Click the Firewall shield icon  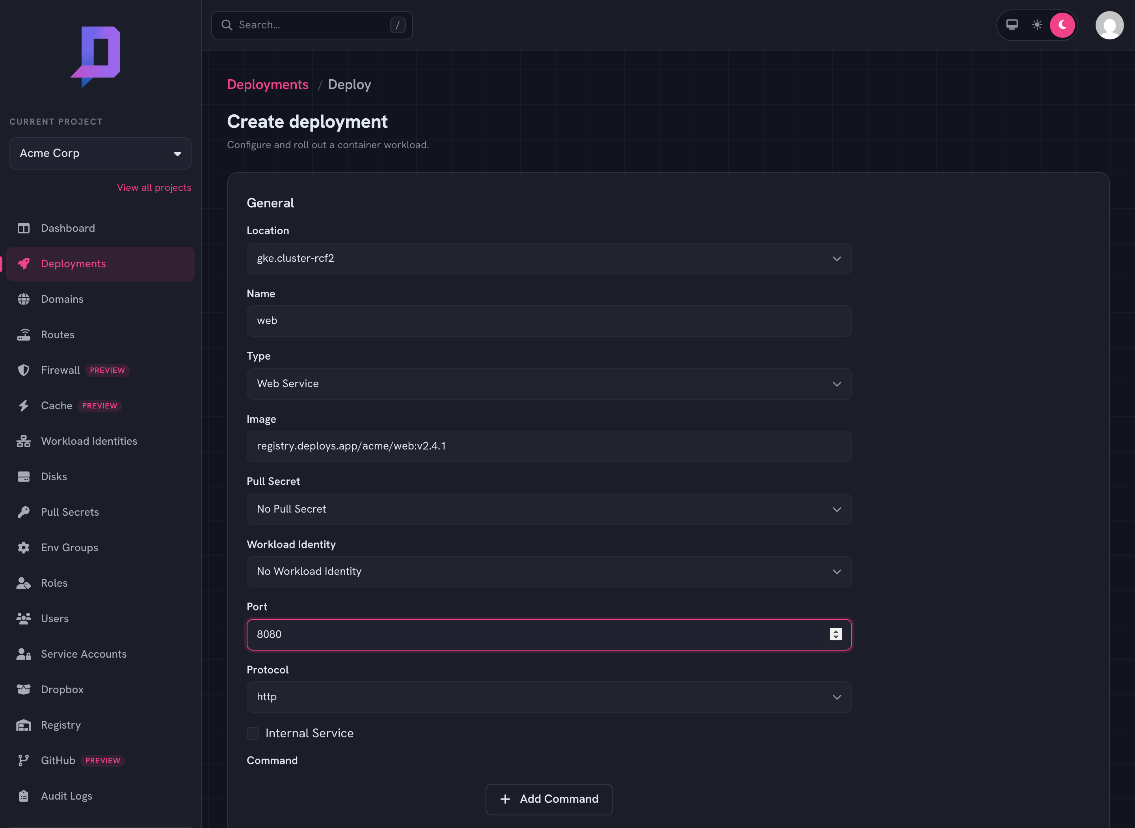pos(24,370)
